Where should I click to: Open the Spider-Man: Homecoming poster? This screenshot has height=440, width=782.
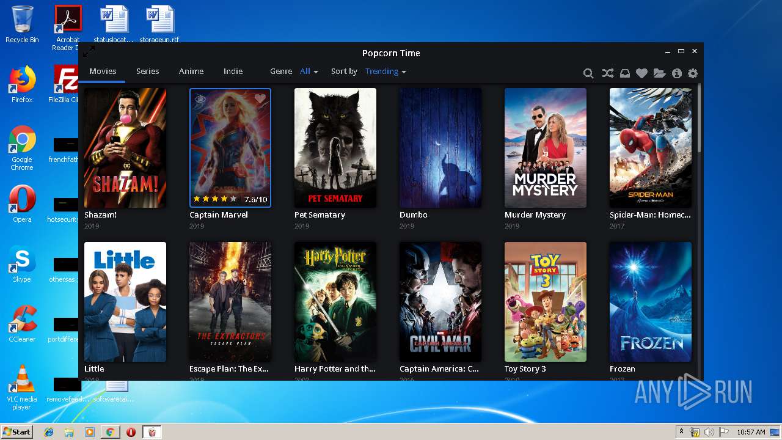tap(651, 148)
